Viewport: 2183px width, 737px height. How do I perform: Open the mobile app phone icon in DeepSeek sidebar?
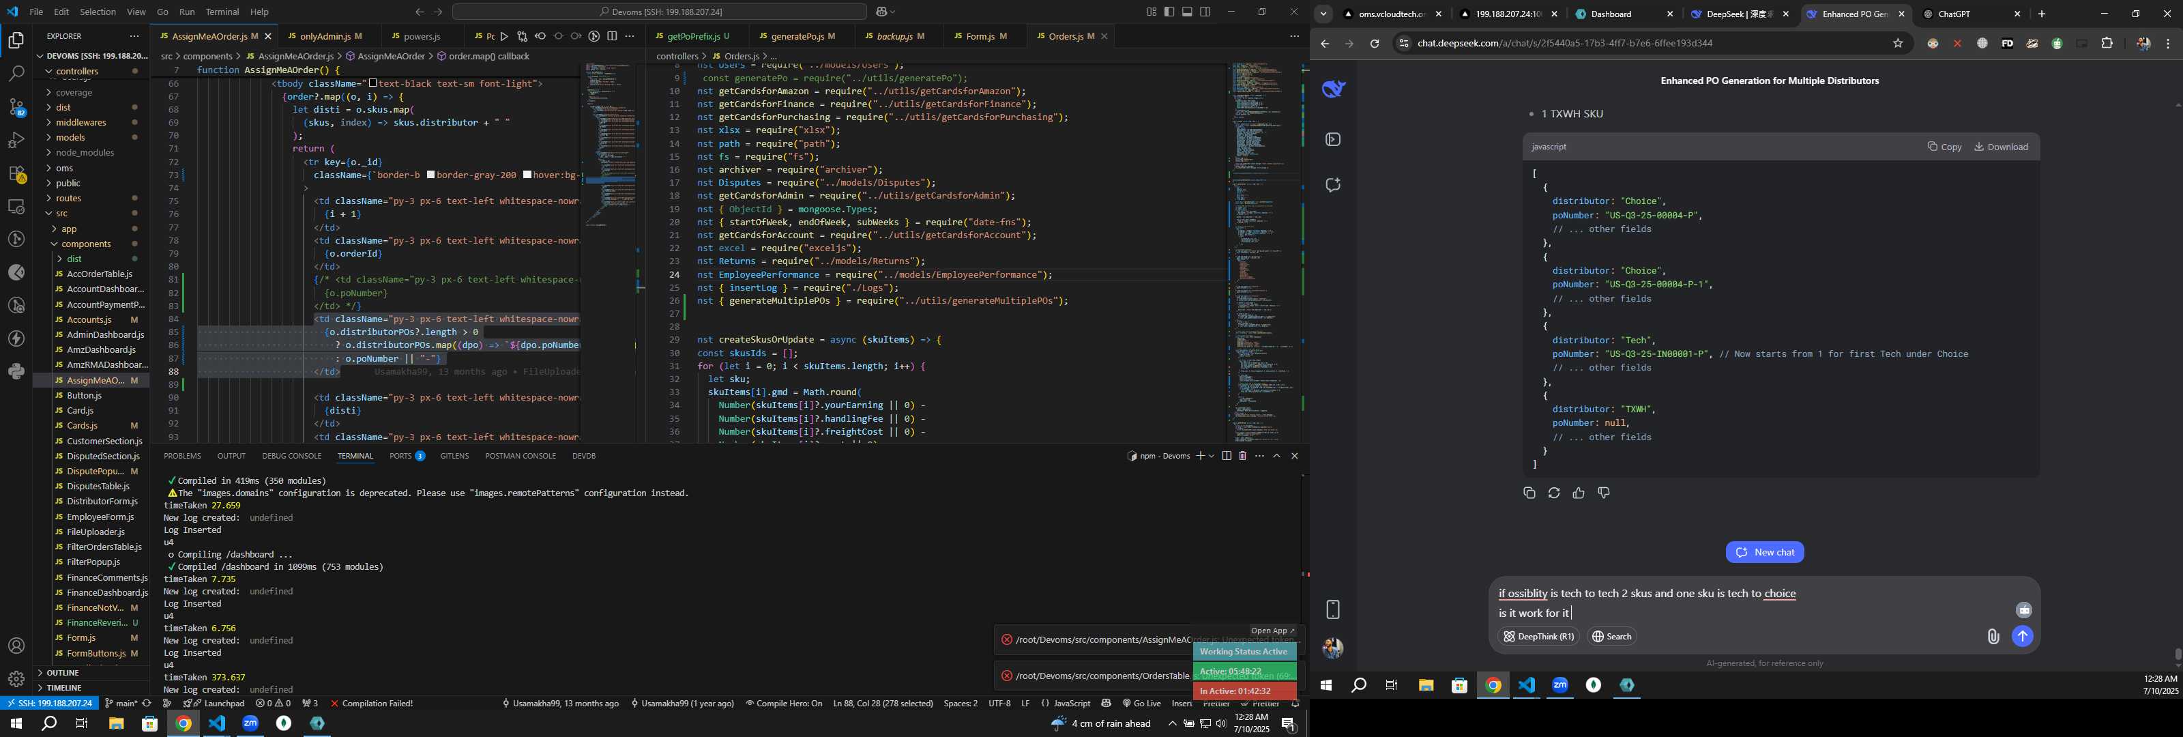[x=1333, y=609]
